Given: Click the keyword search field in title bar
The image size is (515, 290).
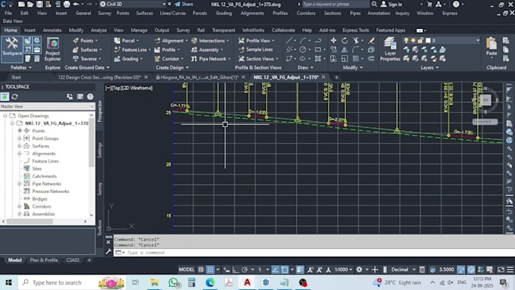Looking at the screenshot, I should pos(335,5).
